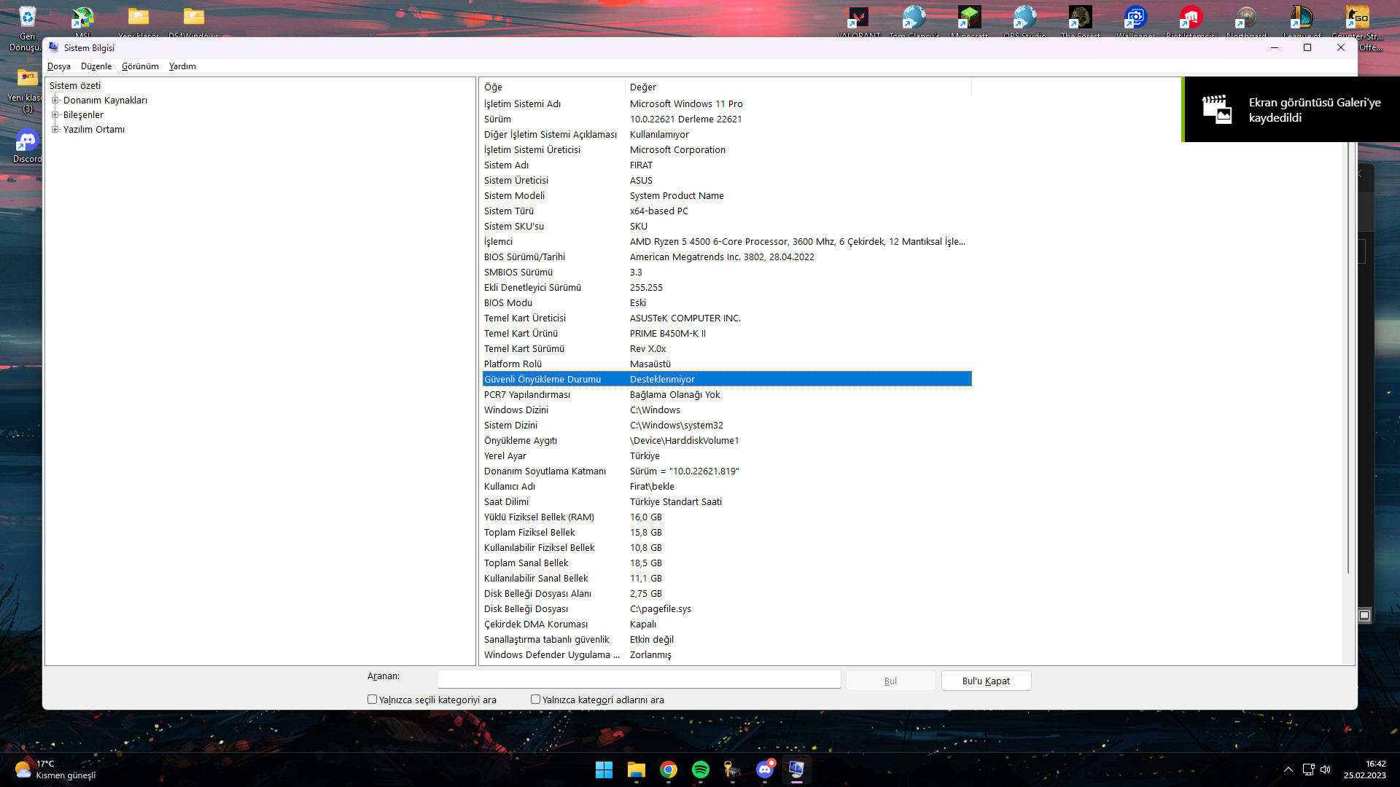Select the Temel Kart Ürünü row
The image size is (1400, 787).
pos(727,334)
